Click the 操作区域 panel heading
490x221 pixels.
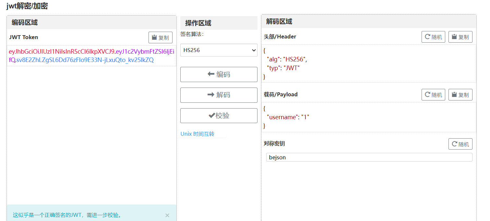(x=198, y=23)
